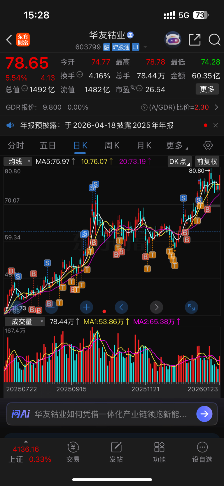
Task: Open the search magnifier icon
Action: tap(214, 39)
